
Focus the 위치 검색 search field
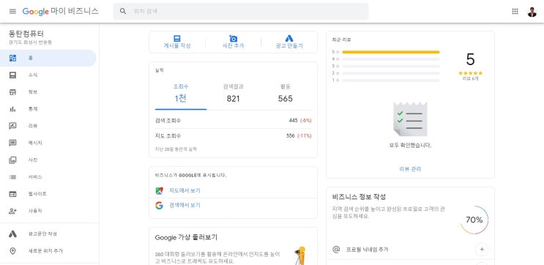coord(240,11)
